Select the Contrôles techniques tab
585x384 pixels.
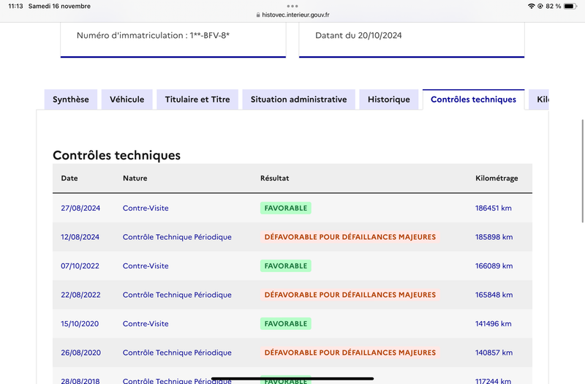pos(473,99)
